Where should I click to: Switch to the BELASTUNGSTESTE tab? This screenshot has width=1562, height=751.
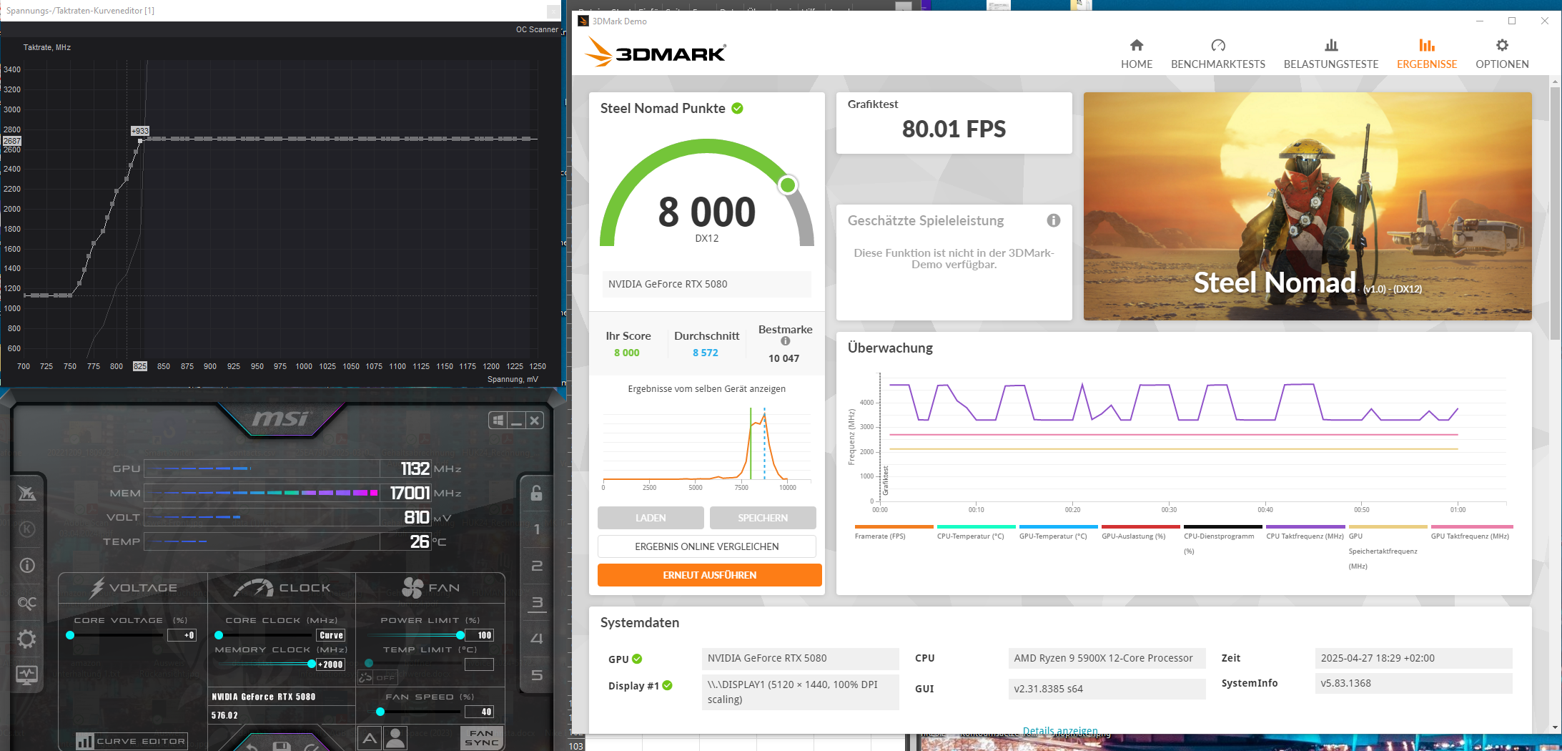point(1331,54)
